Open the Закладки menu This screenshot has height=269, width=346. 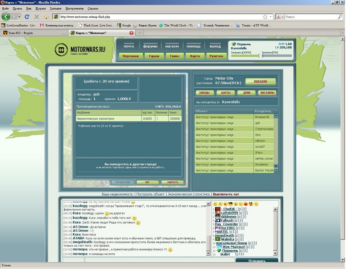point(55,9)
